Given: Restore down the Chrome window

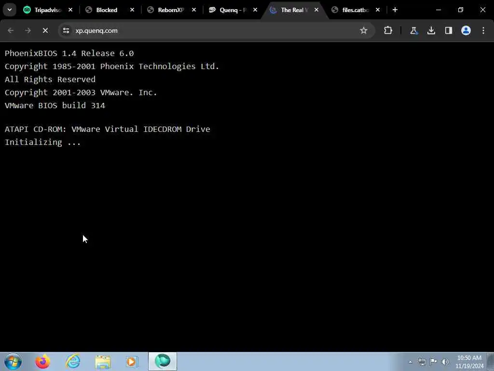Looking at the screenshot, I should (461, 10).
